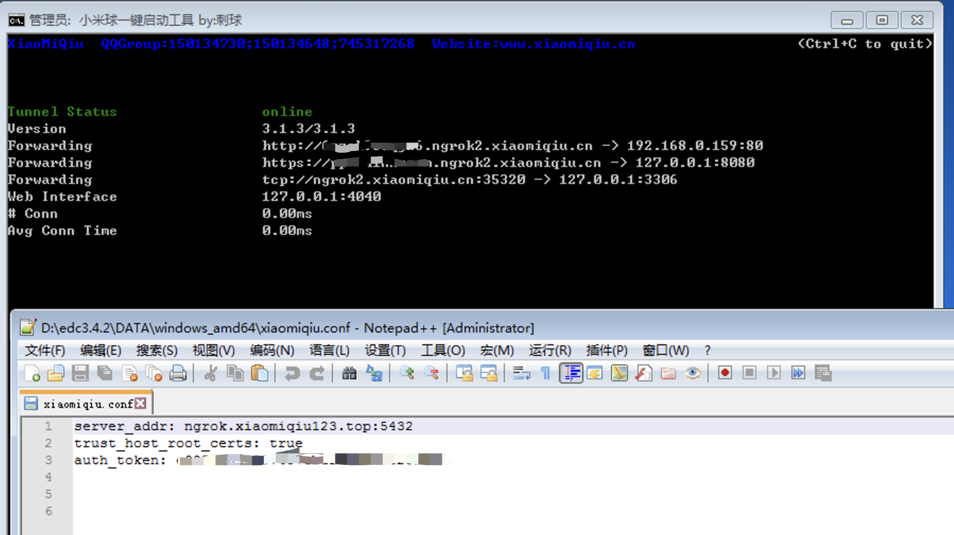The height and width of the screenshot is (535, 954).
Task: Undo the last edit
Action: 292,373
